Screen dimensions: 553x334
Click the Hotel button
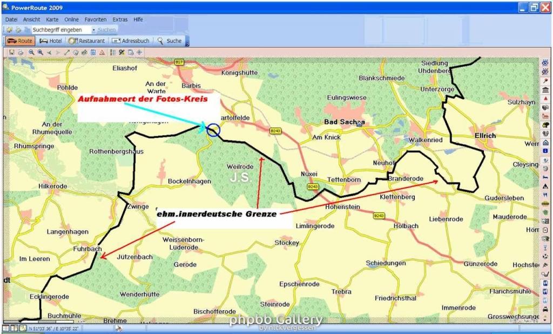click(50, 41)
